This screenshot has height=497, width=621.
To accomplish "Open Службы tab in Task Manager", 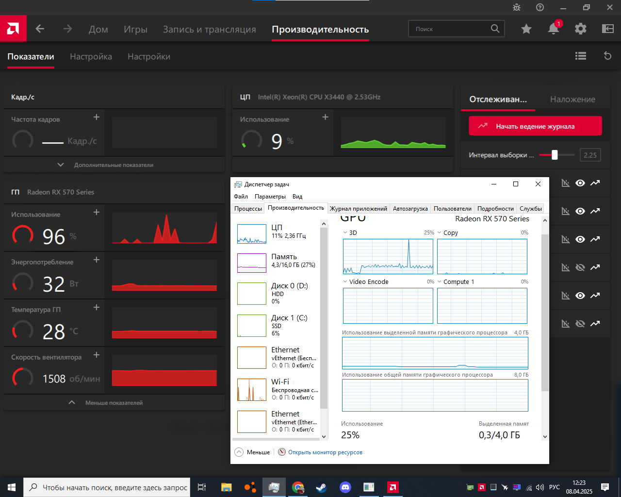I will click(530, 209).
